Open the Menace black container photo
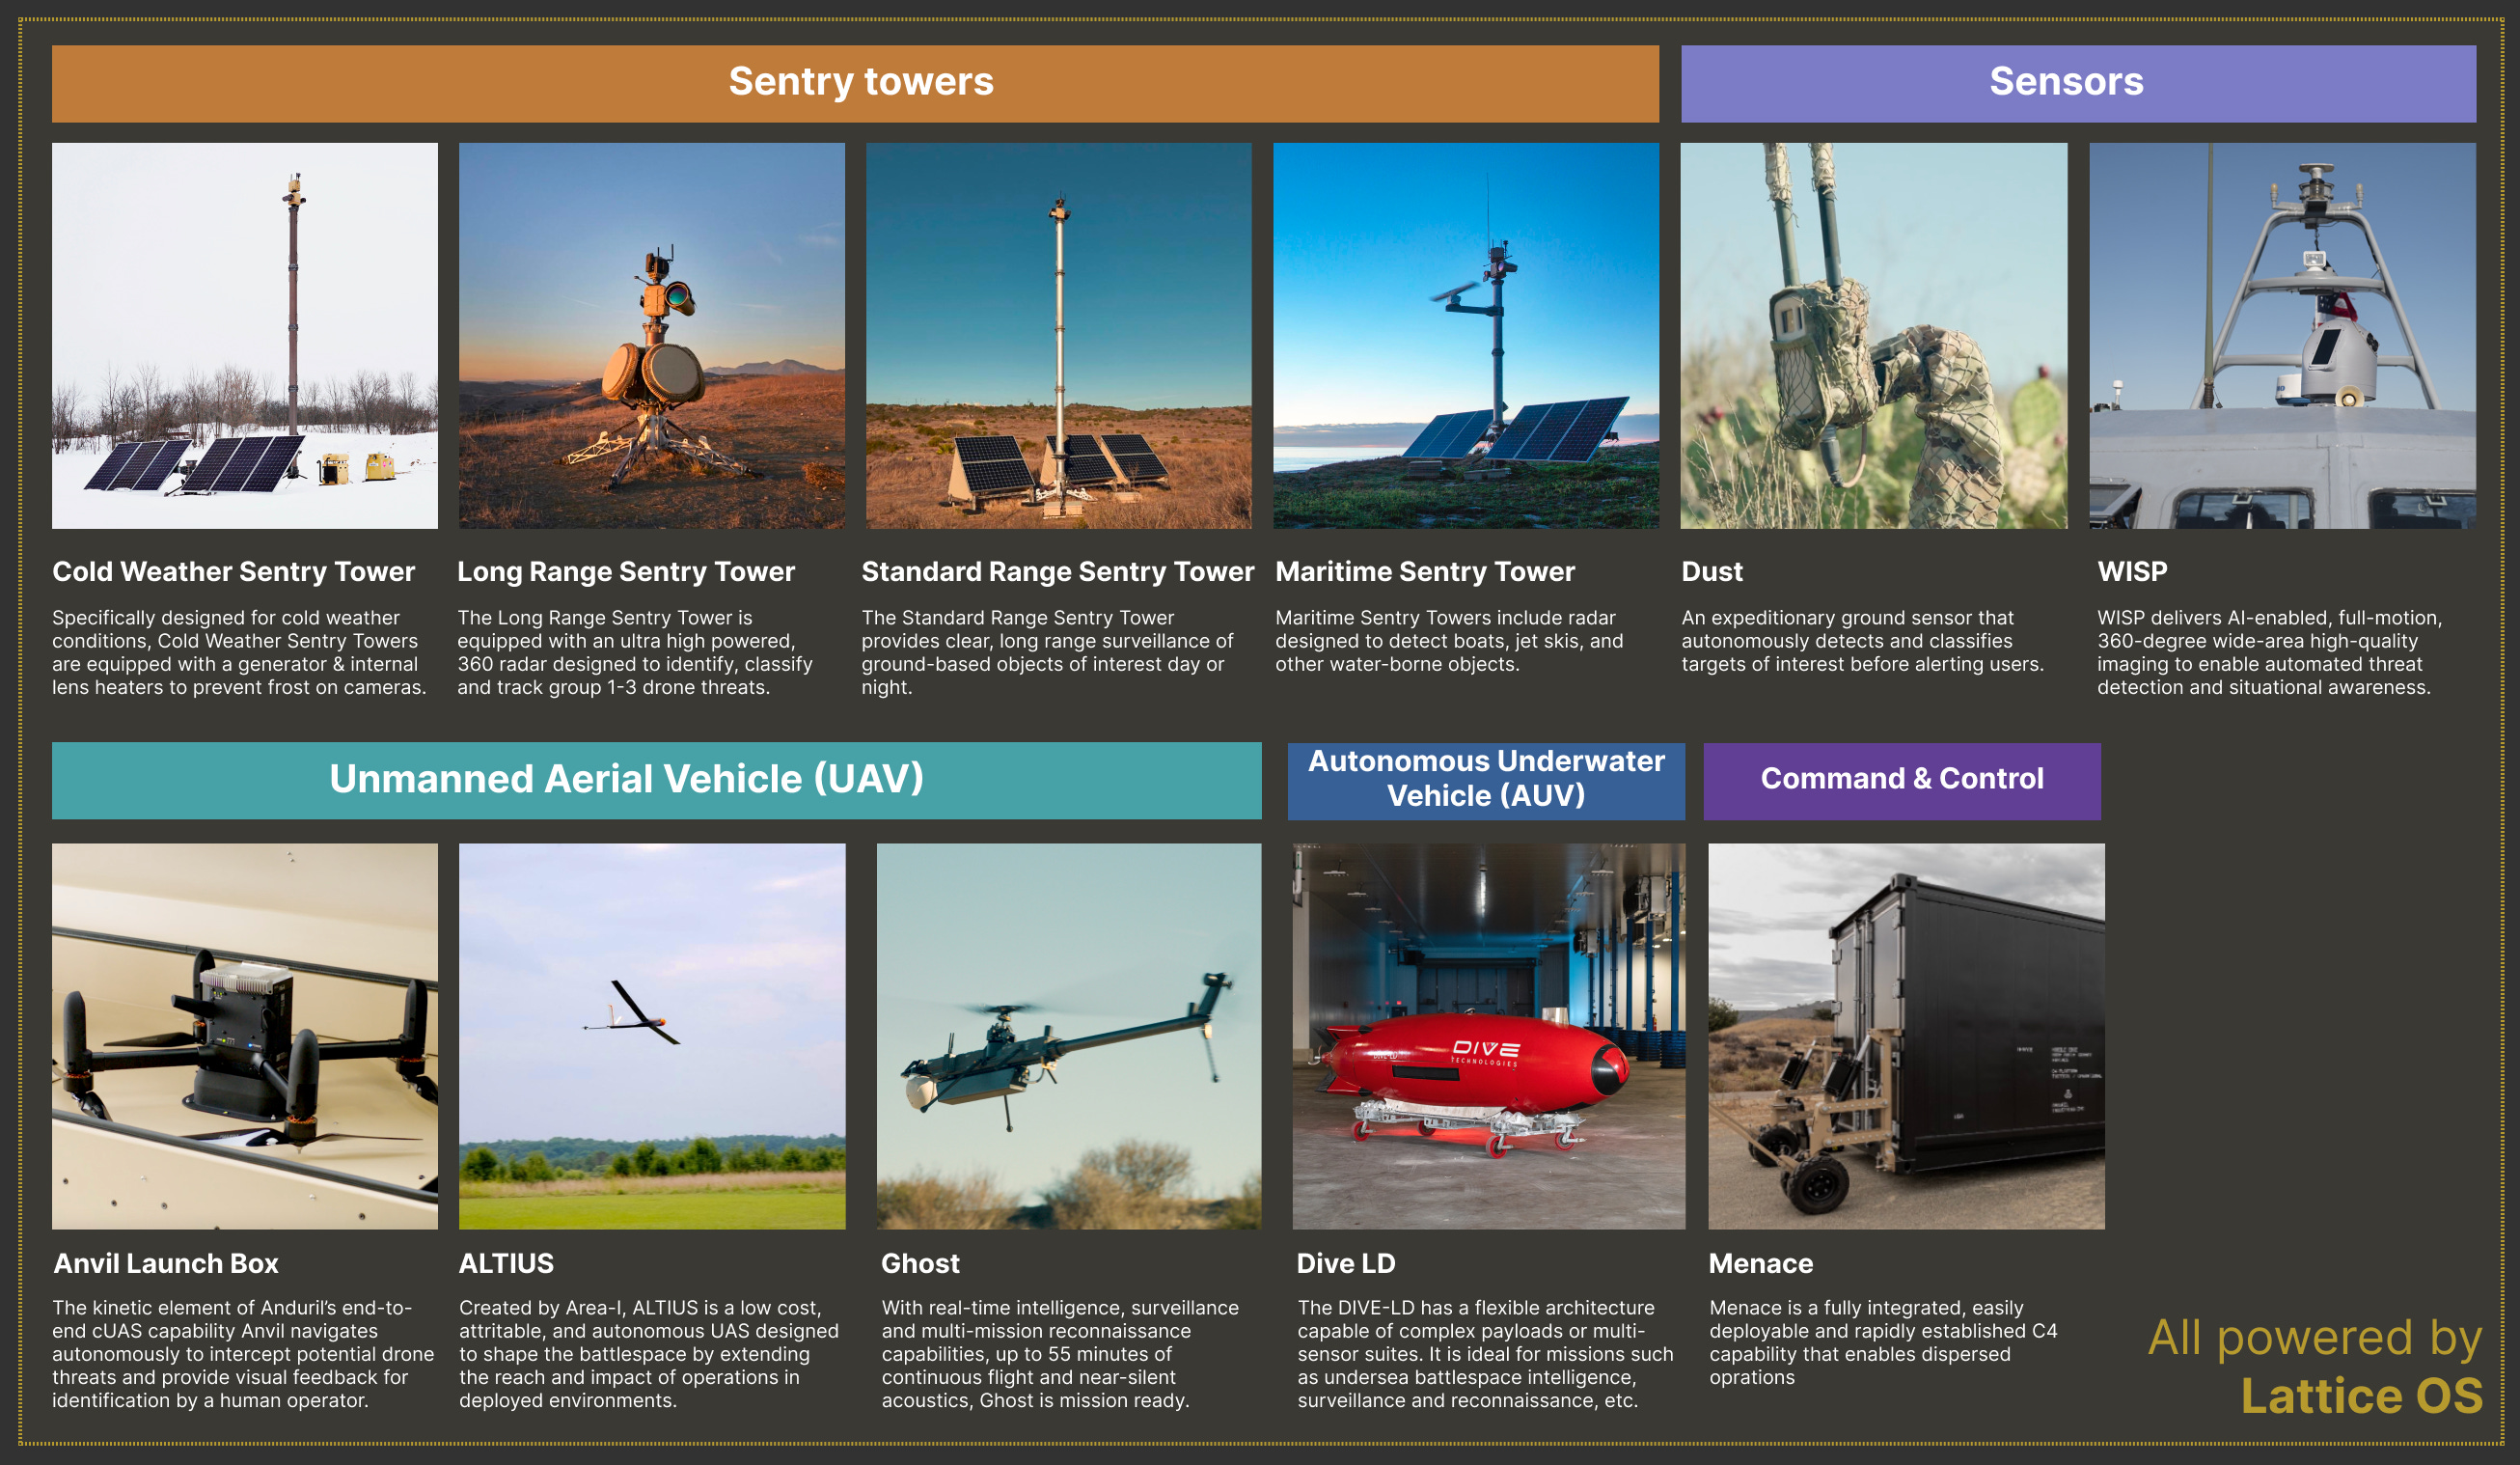This screenshot has width=2520, height=1465. pos(1906,1036)
